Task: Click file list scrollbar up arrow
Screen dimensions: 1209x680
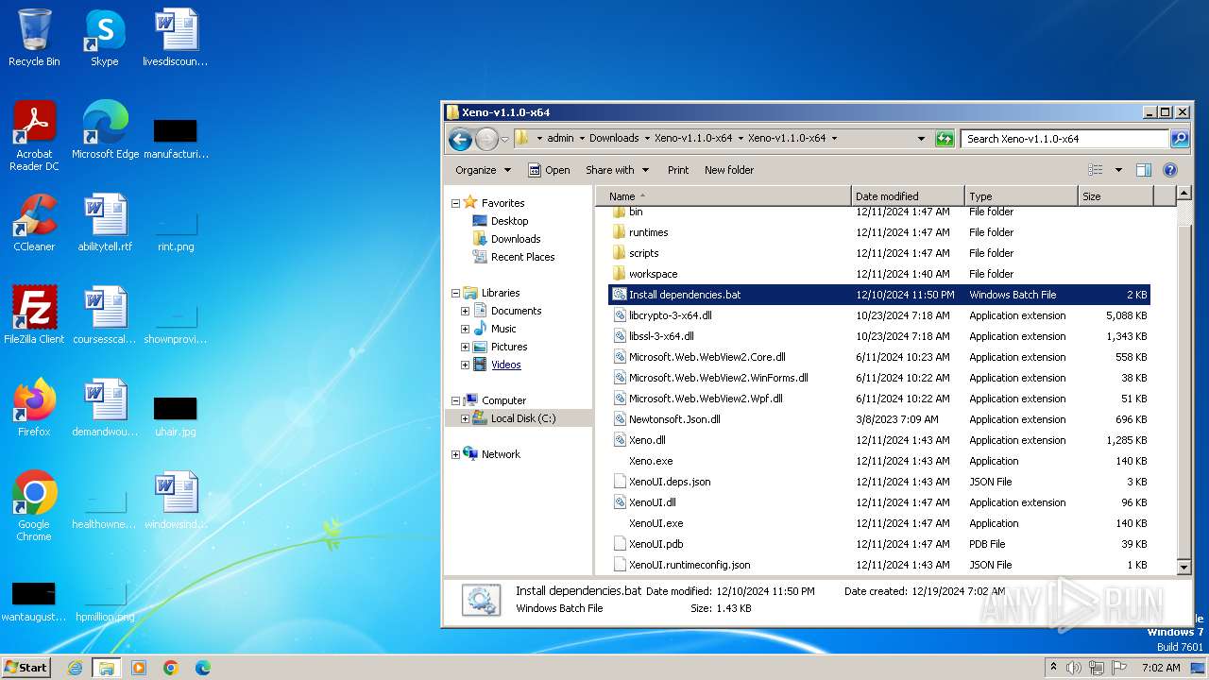Action: (1184, 194)
